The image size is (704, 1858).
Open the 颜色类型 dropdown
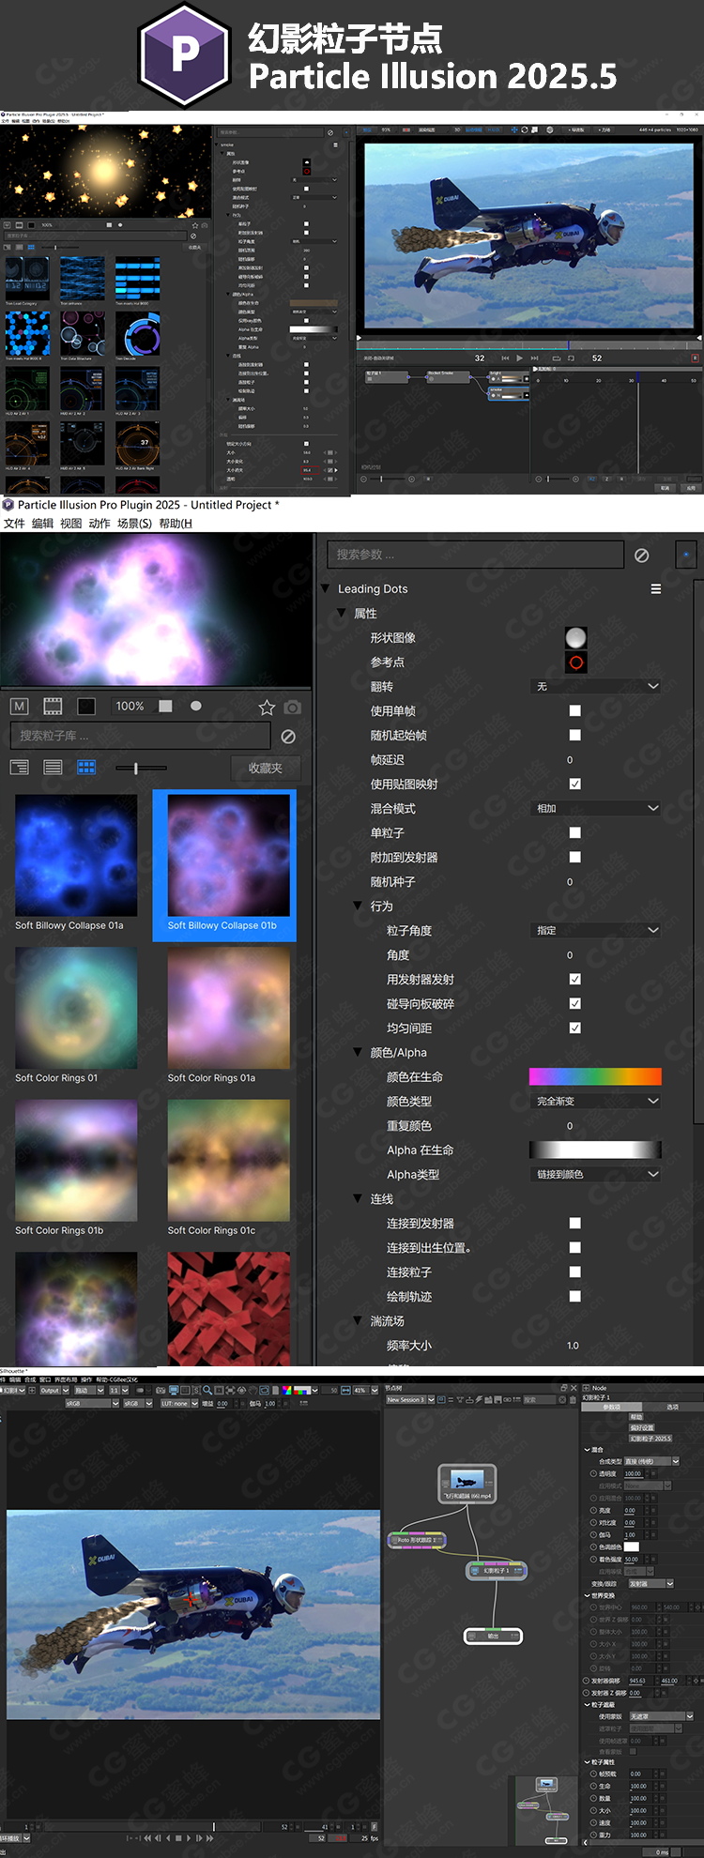tap(596, 1102)
